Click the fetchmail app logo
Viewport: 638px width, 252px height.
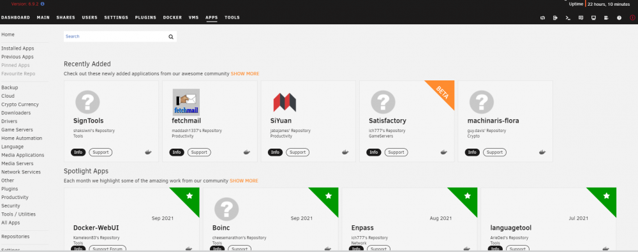point(186,102)
